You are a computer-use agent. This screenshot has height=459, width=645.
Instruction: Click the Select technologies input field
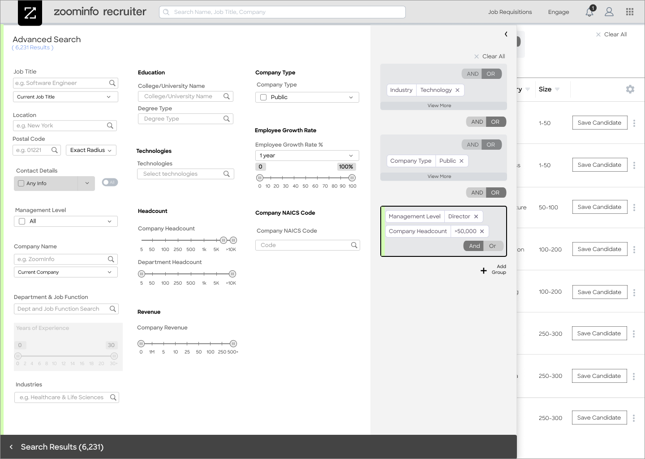[186, 174]
